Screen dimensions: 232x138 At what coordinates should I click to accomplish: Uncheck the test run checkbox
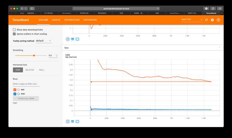click(15, 90)
